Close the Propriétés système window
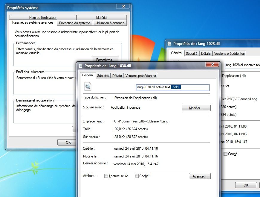The height and width of the screenshot is (197, 260). [x=123, y=7]
